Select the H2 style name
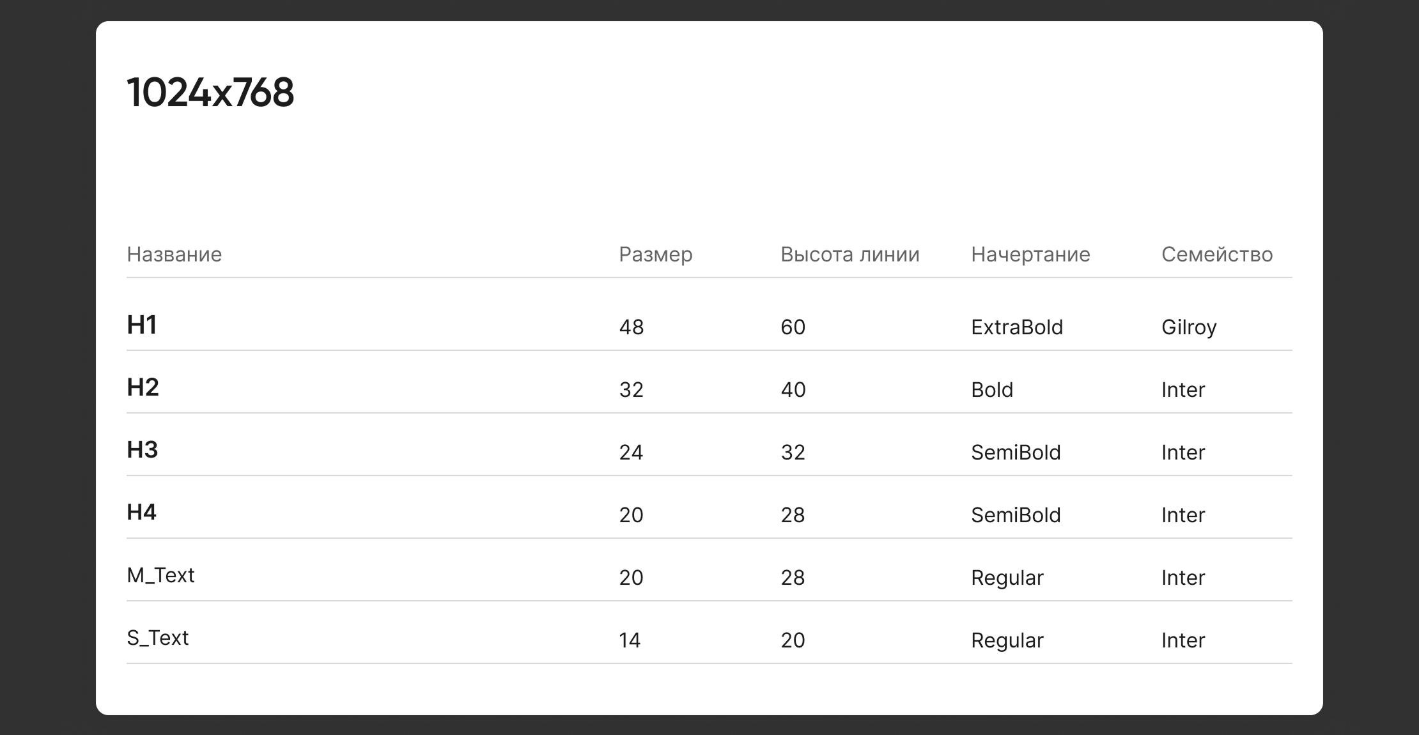Screen dimensions: 1419x735 tap(143, 387)
